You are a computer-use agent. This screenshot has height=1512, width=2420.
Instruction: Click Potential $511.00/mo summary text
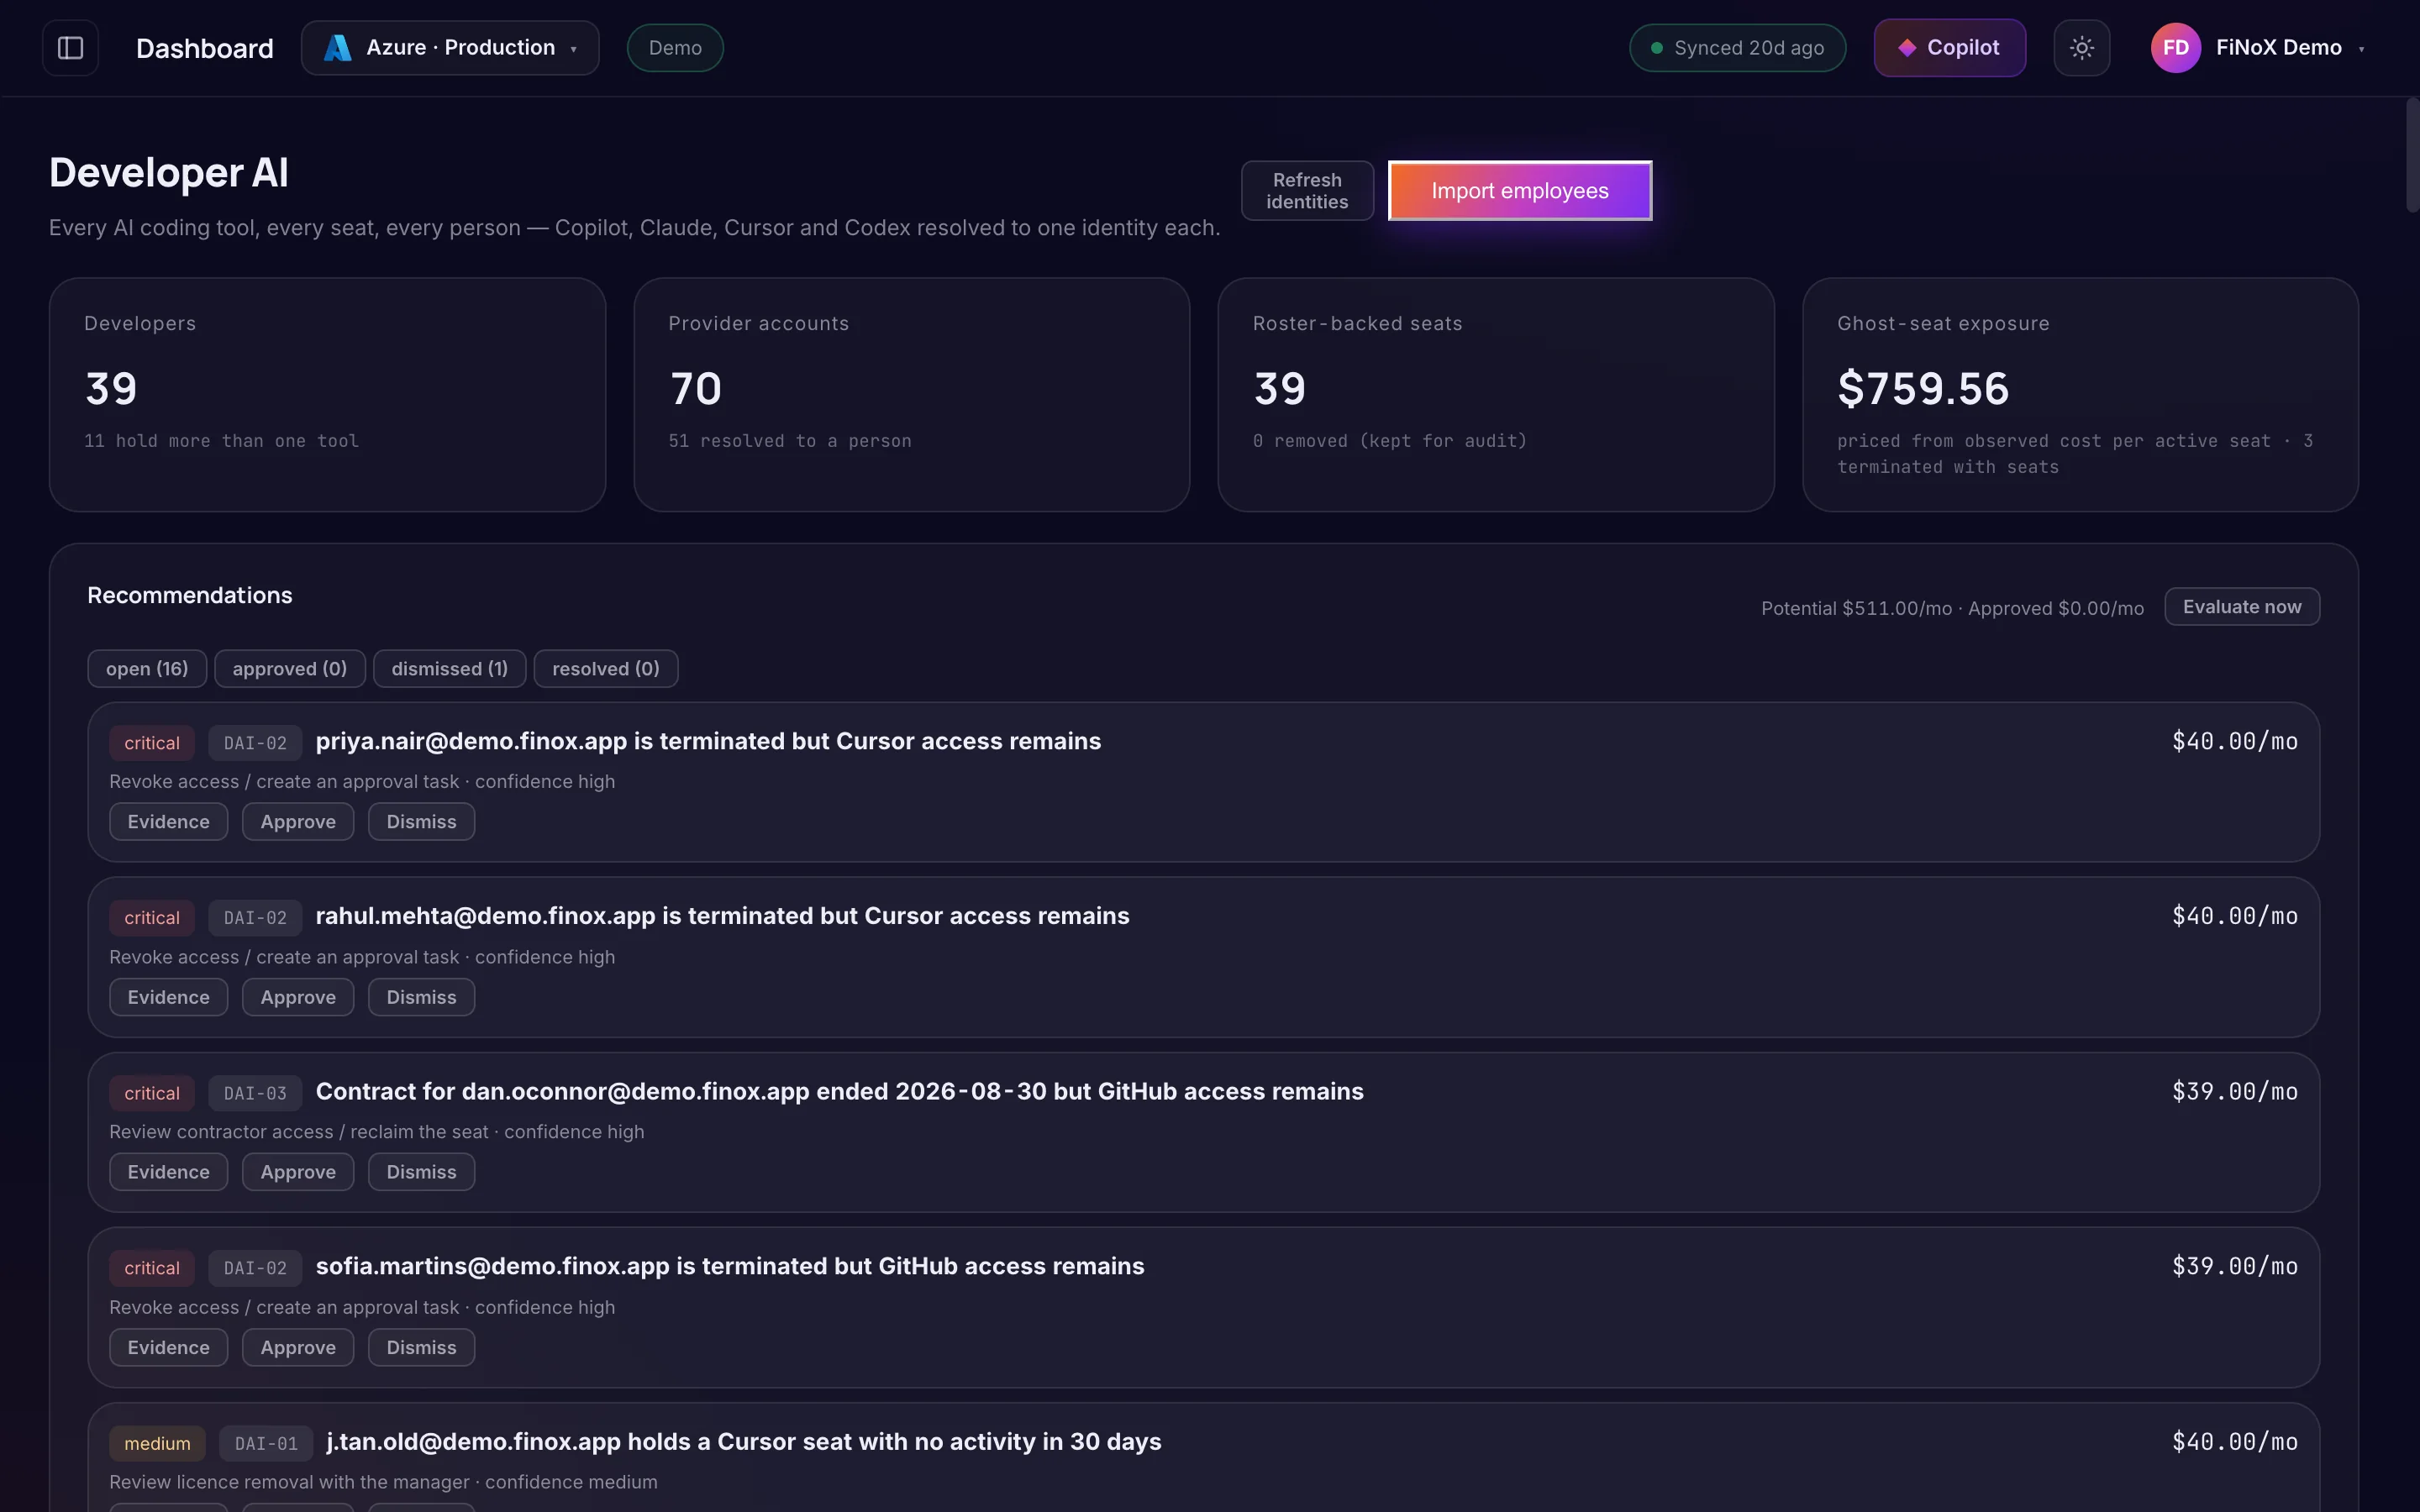pyautogui.click(x=1856, y=608)
